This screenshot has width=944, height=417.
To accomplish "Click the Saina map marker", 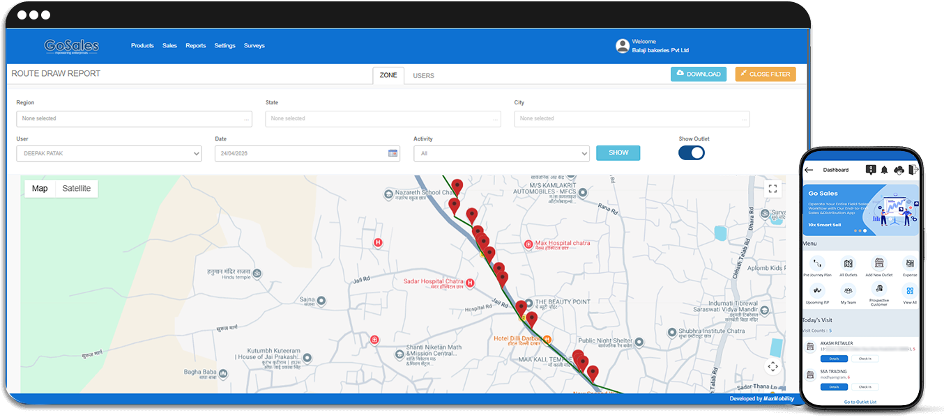I will (322, 301).
